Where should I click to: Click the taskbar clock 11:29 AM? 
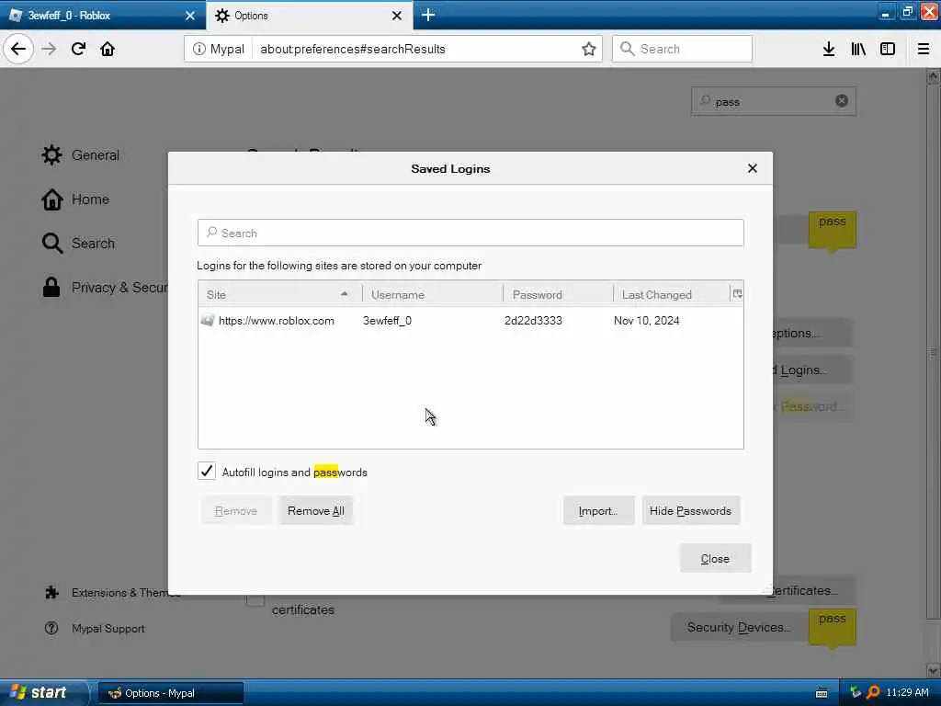click(907, 693)
